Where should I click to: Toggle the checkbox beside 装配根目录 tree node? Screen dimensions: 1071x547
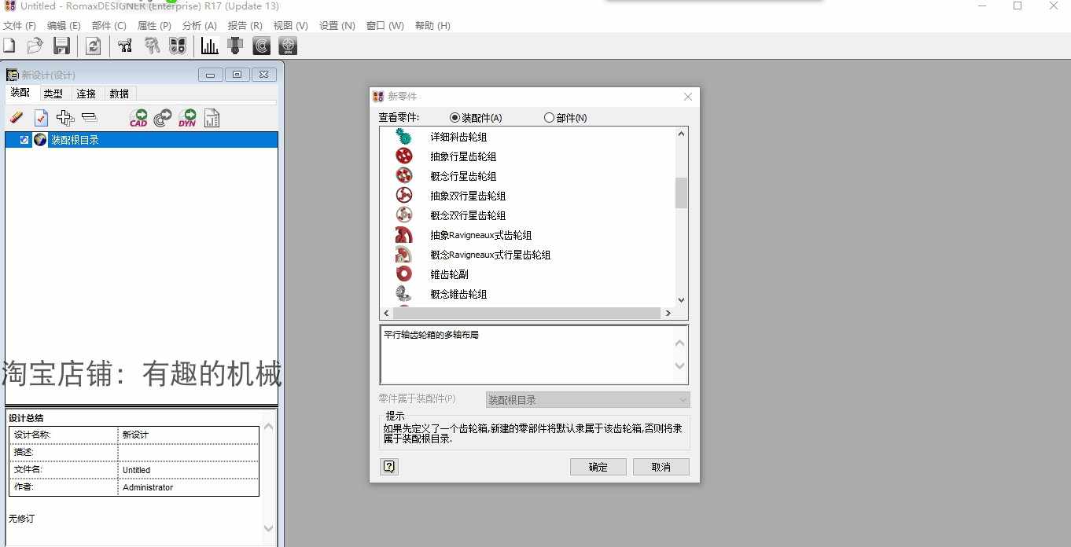[x=24, y=140]
